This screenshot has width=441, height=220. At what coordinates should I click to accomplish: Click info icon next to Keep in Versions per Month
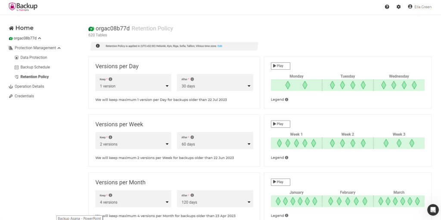click(111, 195)
